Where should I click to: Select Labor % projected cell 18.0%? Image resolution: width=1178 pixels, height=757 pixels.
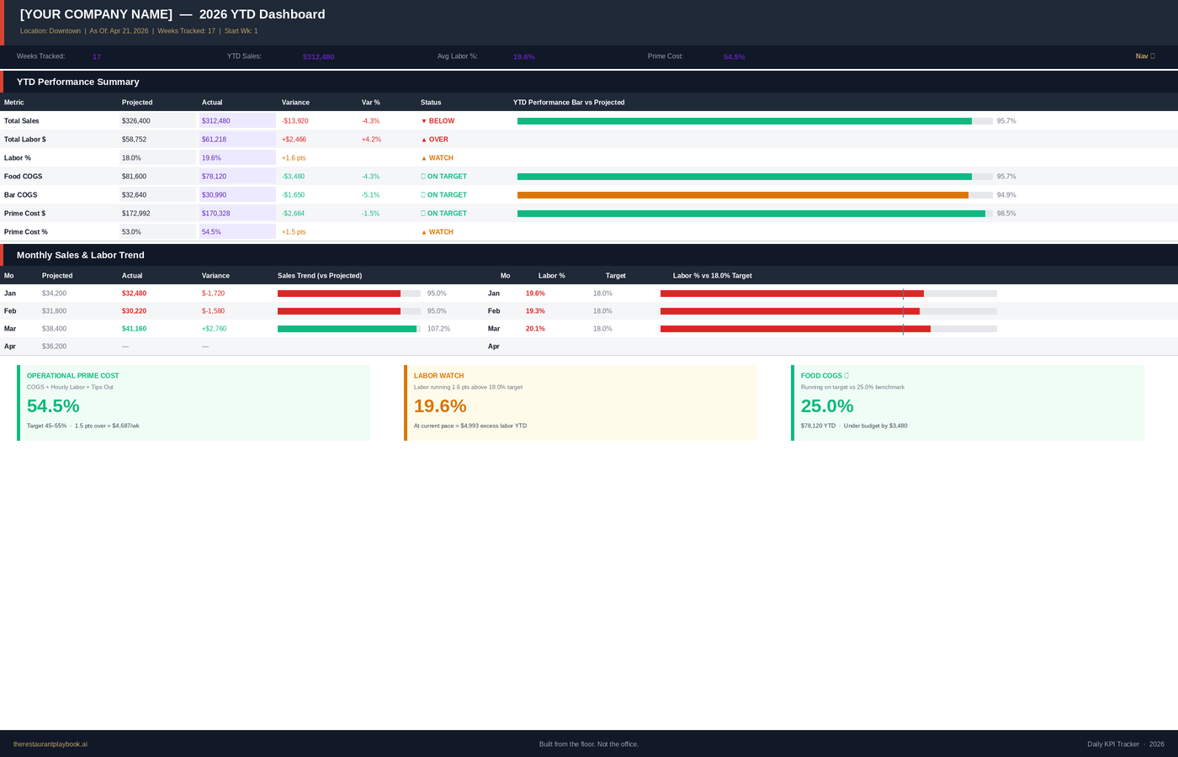[157, 158]
